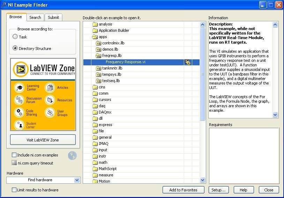Click the analysis folder icon
Viewport: 284px width, 198px height.
tap(95, 24)
